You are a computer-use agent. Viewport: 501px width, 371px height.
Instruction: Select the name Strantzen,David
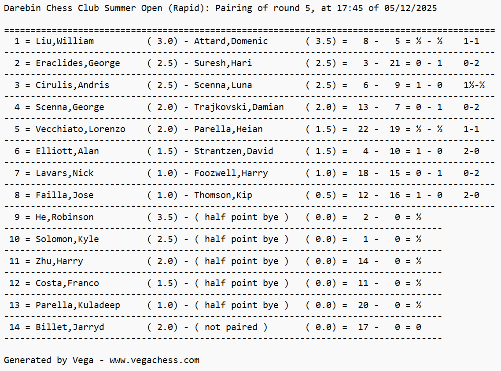(233, 151)
